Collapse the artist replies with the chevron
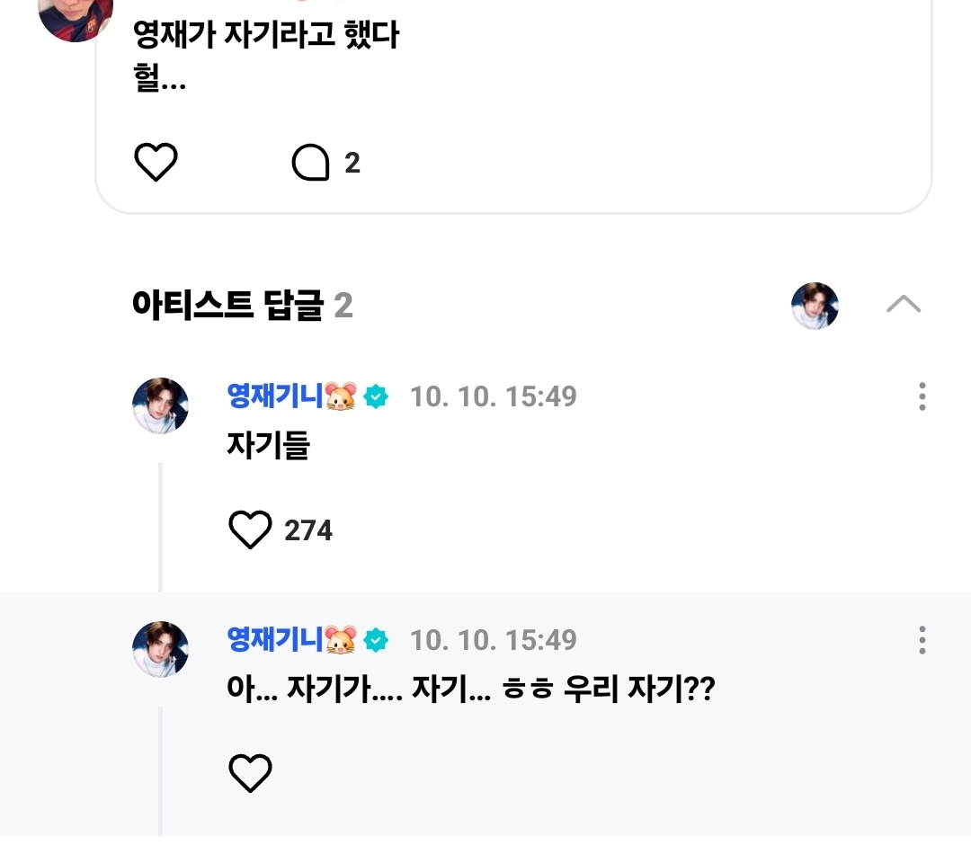The width and height of the screenshot is (971, 854). (x=903, y=305)
